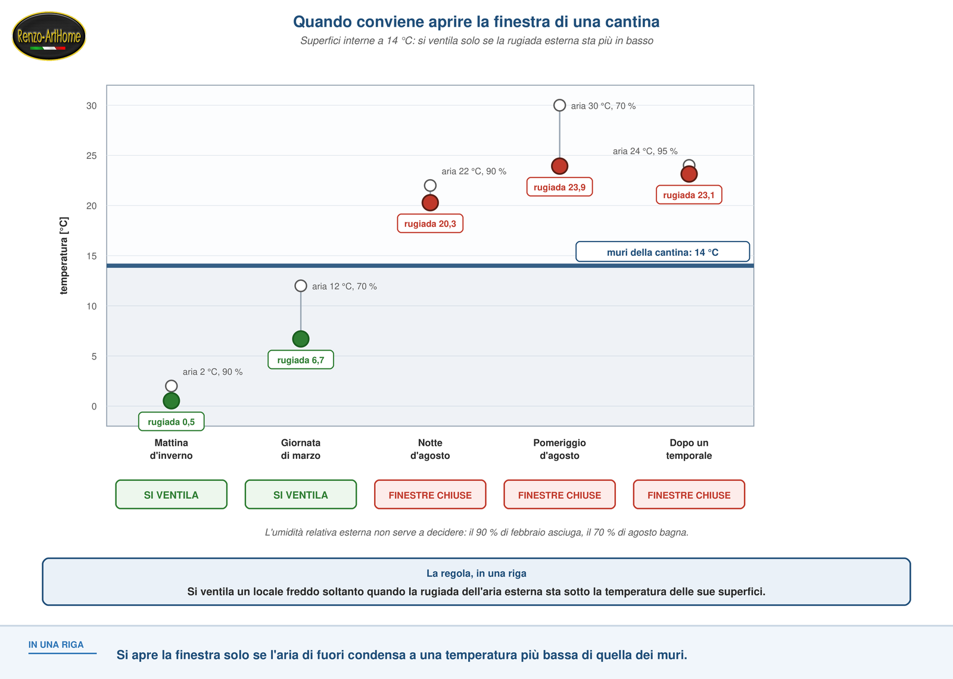This screenshot has height=679, width=953.
Task: Click FINESTRE CHIUSE badge under Notte d'agosto
Action: click(430, 495)
